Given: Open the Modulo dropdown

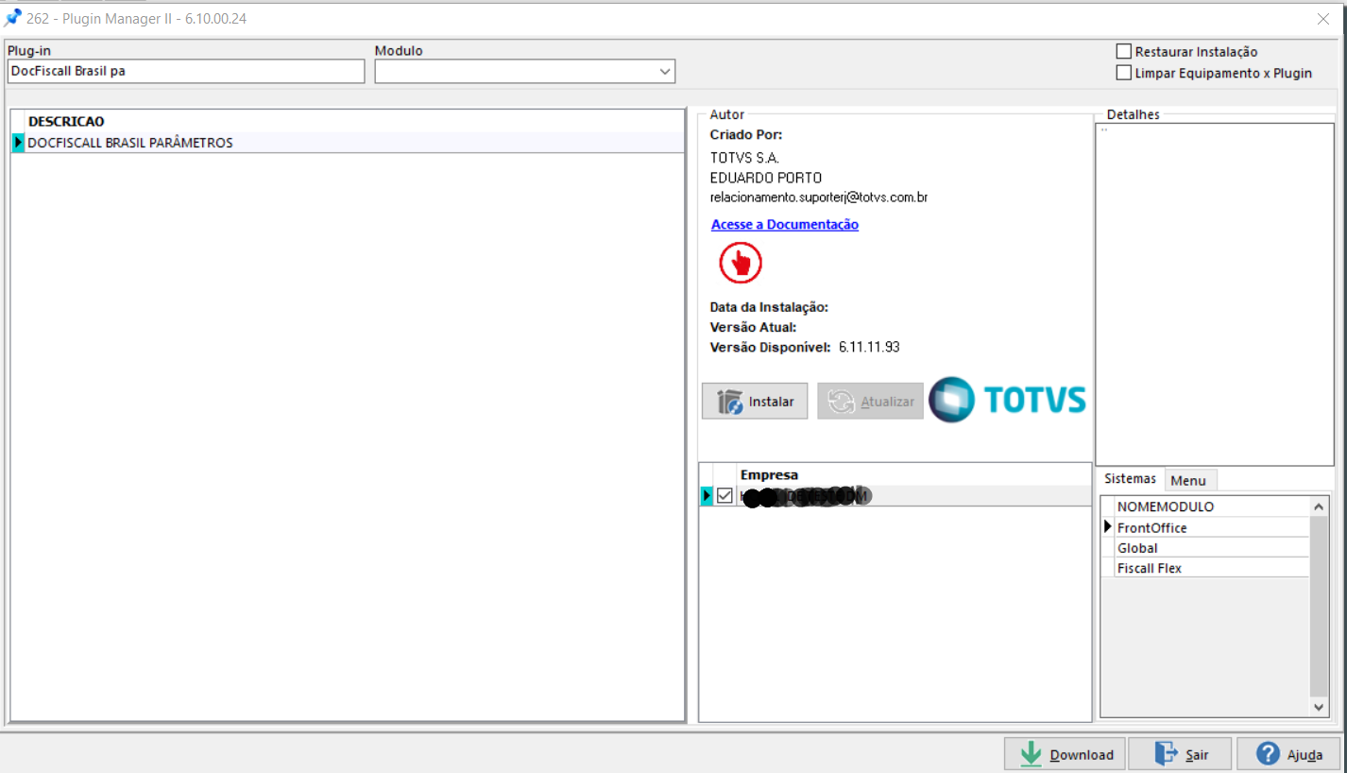Looking at the screenshot, I should (664, 71).
